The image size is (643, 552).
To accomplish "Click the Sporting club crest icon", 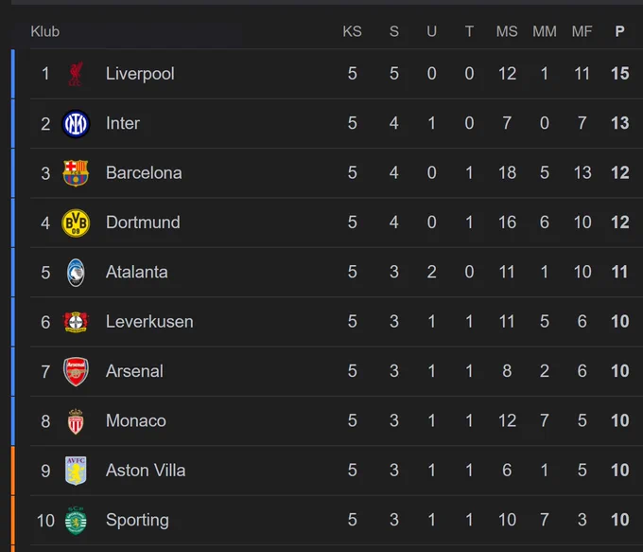I will (x=76, y=521).
